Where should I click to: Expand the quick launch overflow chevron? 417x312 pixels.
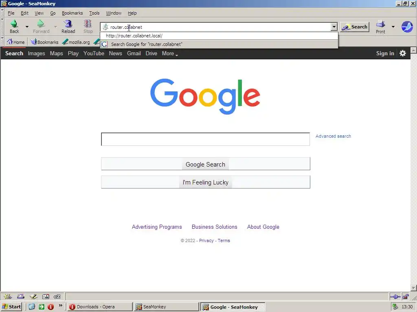pos(61,305)
